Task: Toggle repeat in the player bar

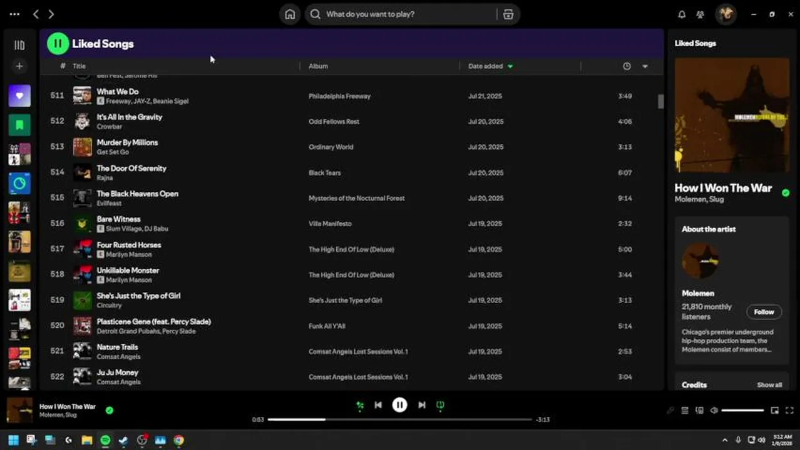Action: 440,405
